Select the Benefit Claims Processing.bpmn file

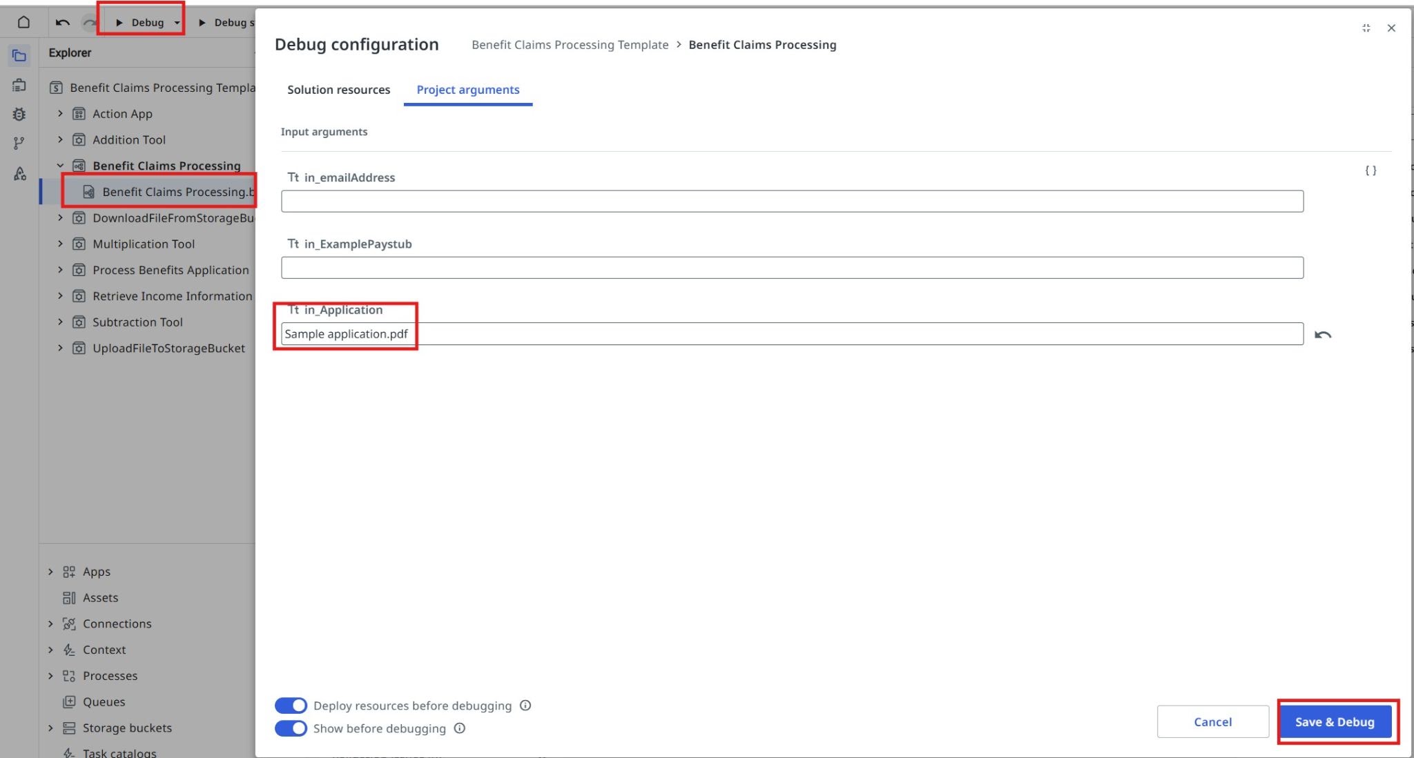tap(168, 192)
